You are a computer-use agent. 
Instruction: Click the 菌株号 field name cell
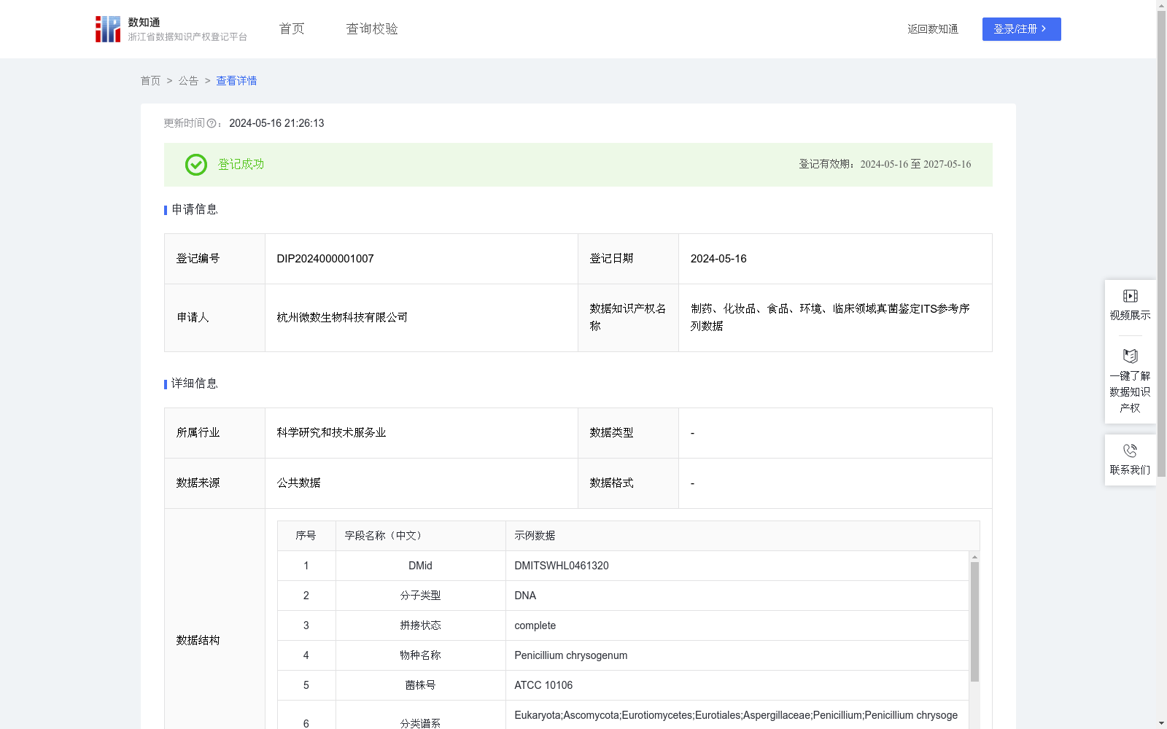[x=420, y=685]
